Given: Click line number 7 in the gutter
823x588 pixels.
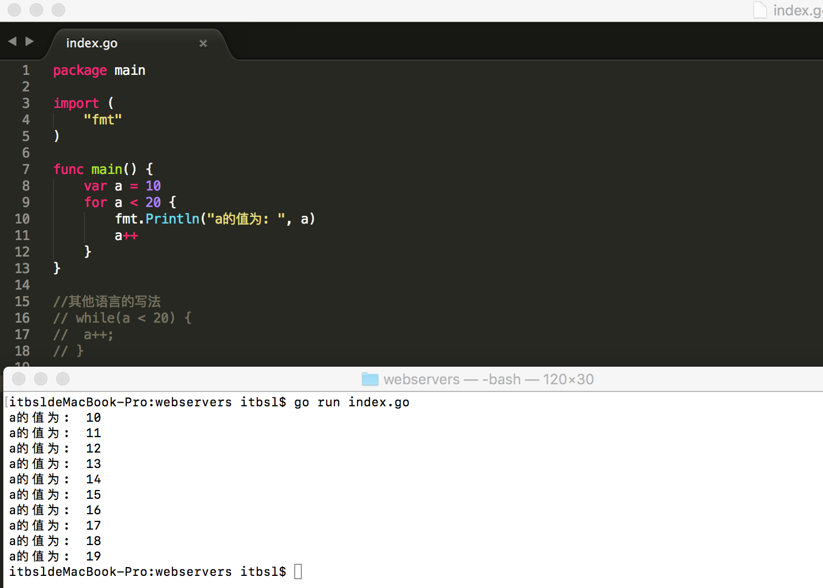Looking at the screenshot, I should pos(25,169).
